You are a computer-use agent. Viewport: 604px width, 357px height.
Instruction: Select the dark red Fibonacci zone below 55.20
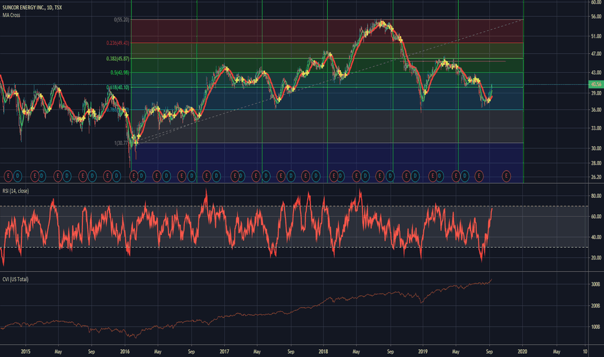coord(327,31)
